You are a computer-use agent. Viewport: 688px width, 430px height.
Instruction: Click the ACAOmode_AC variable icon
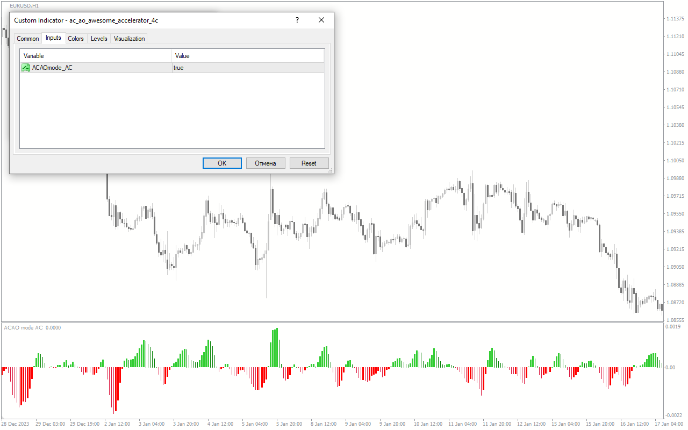(x=26, y=68)
